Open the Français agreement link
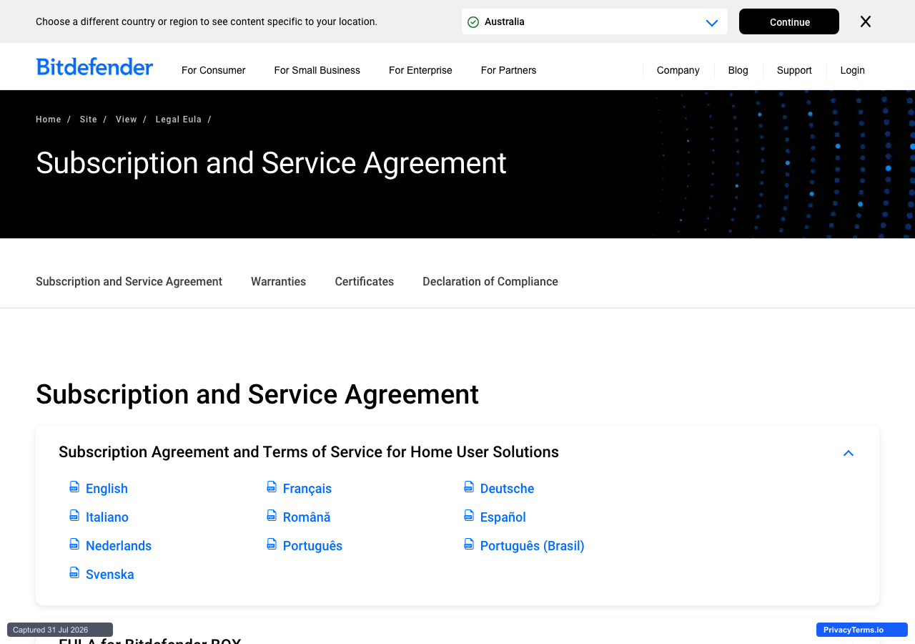This screenshot has width=915, height=644. 307,489
